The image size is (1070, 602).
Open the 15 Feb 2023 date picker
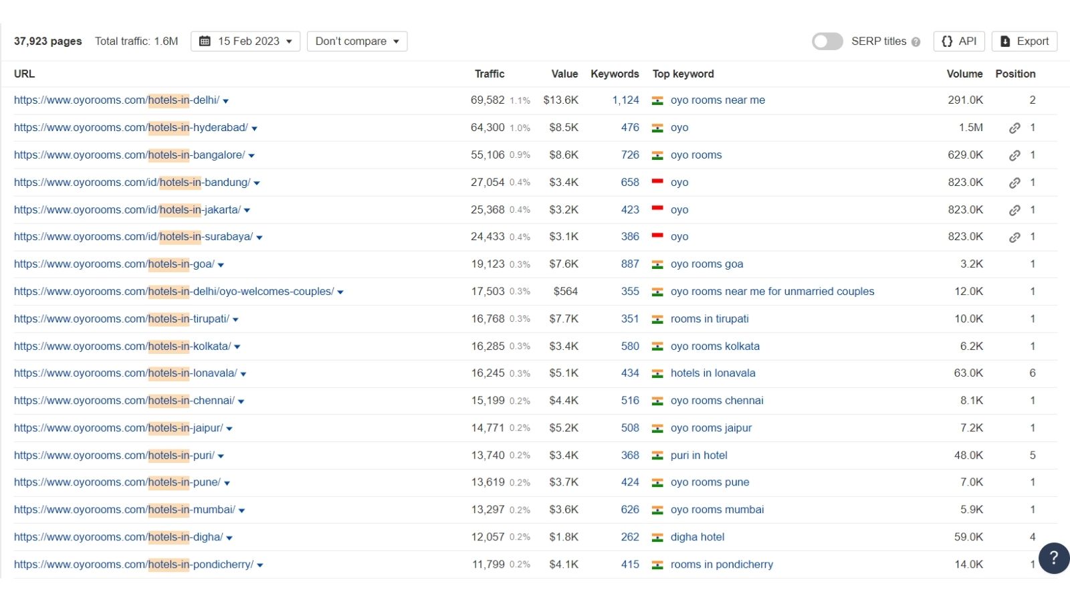click(245, 41)
